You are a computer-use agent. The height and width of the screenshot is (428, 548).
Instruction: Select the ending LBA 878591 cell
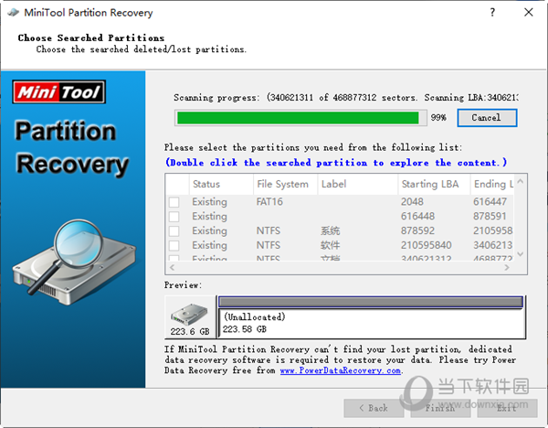click(x=490, y=216)
